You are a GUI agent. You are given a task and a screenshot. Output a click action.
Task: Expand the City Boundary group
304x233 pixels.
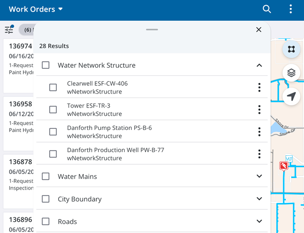(259, 199)
